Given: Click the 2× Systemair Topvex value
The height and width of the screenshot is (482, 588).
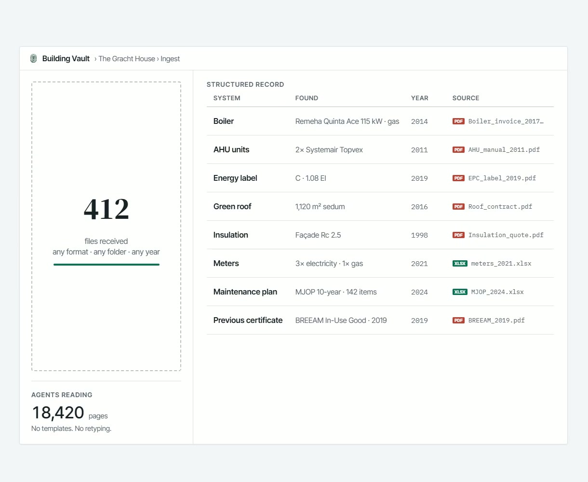Looking at the screenshot, I should click(329, 150).
